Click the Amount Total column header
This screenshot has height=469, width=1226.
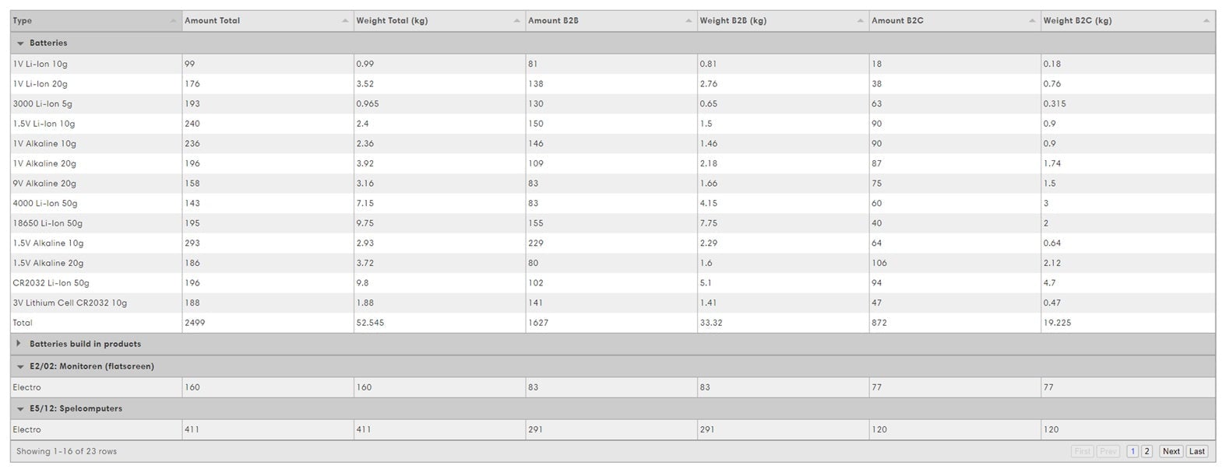tap(213, 21)
